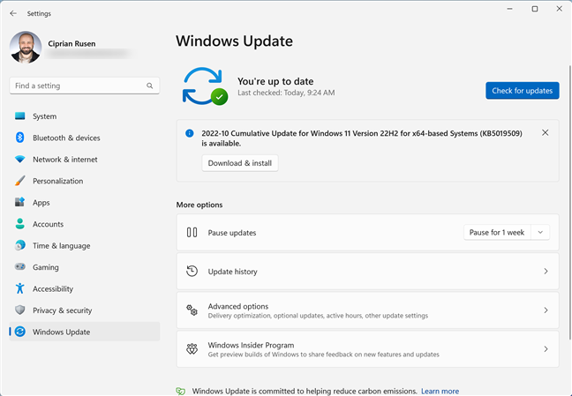Click the Delivery optimization description line
The height and width of the screenshot is (396, 572).
tap(318, 316)
